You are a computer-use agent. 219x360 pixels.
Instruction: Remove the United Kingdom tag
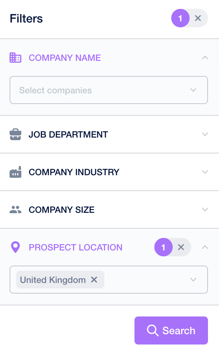coord(94,280)
